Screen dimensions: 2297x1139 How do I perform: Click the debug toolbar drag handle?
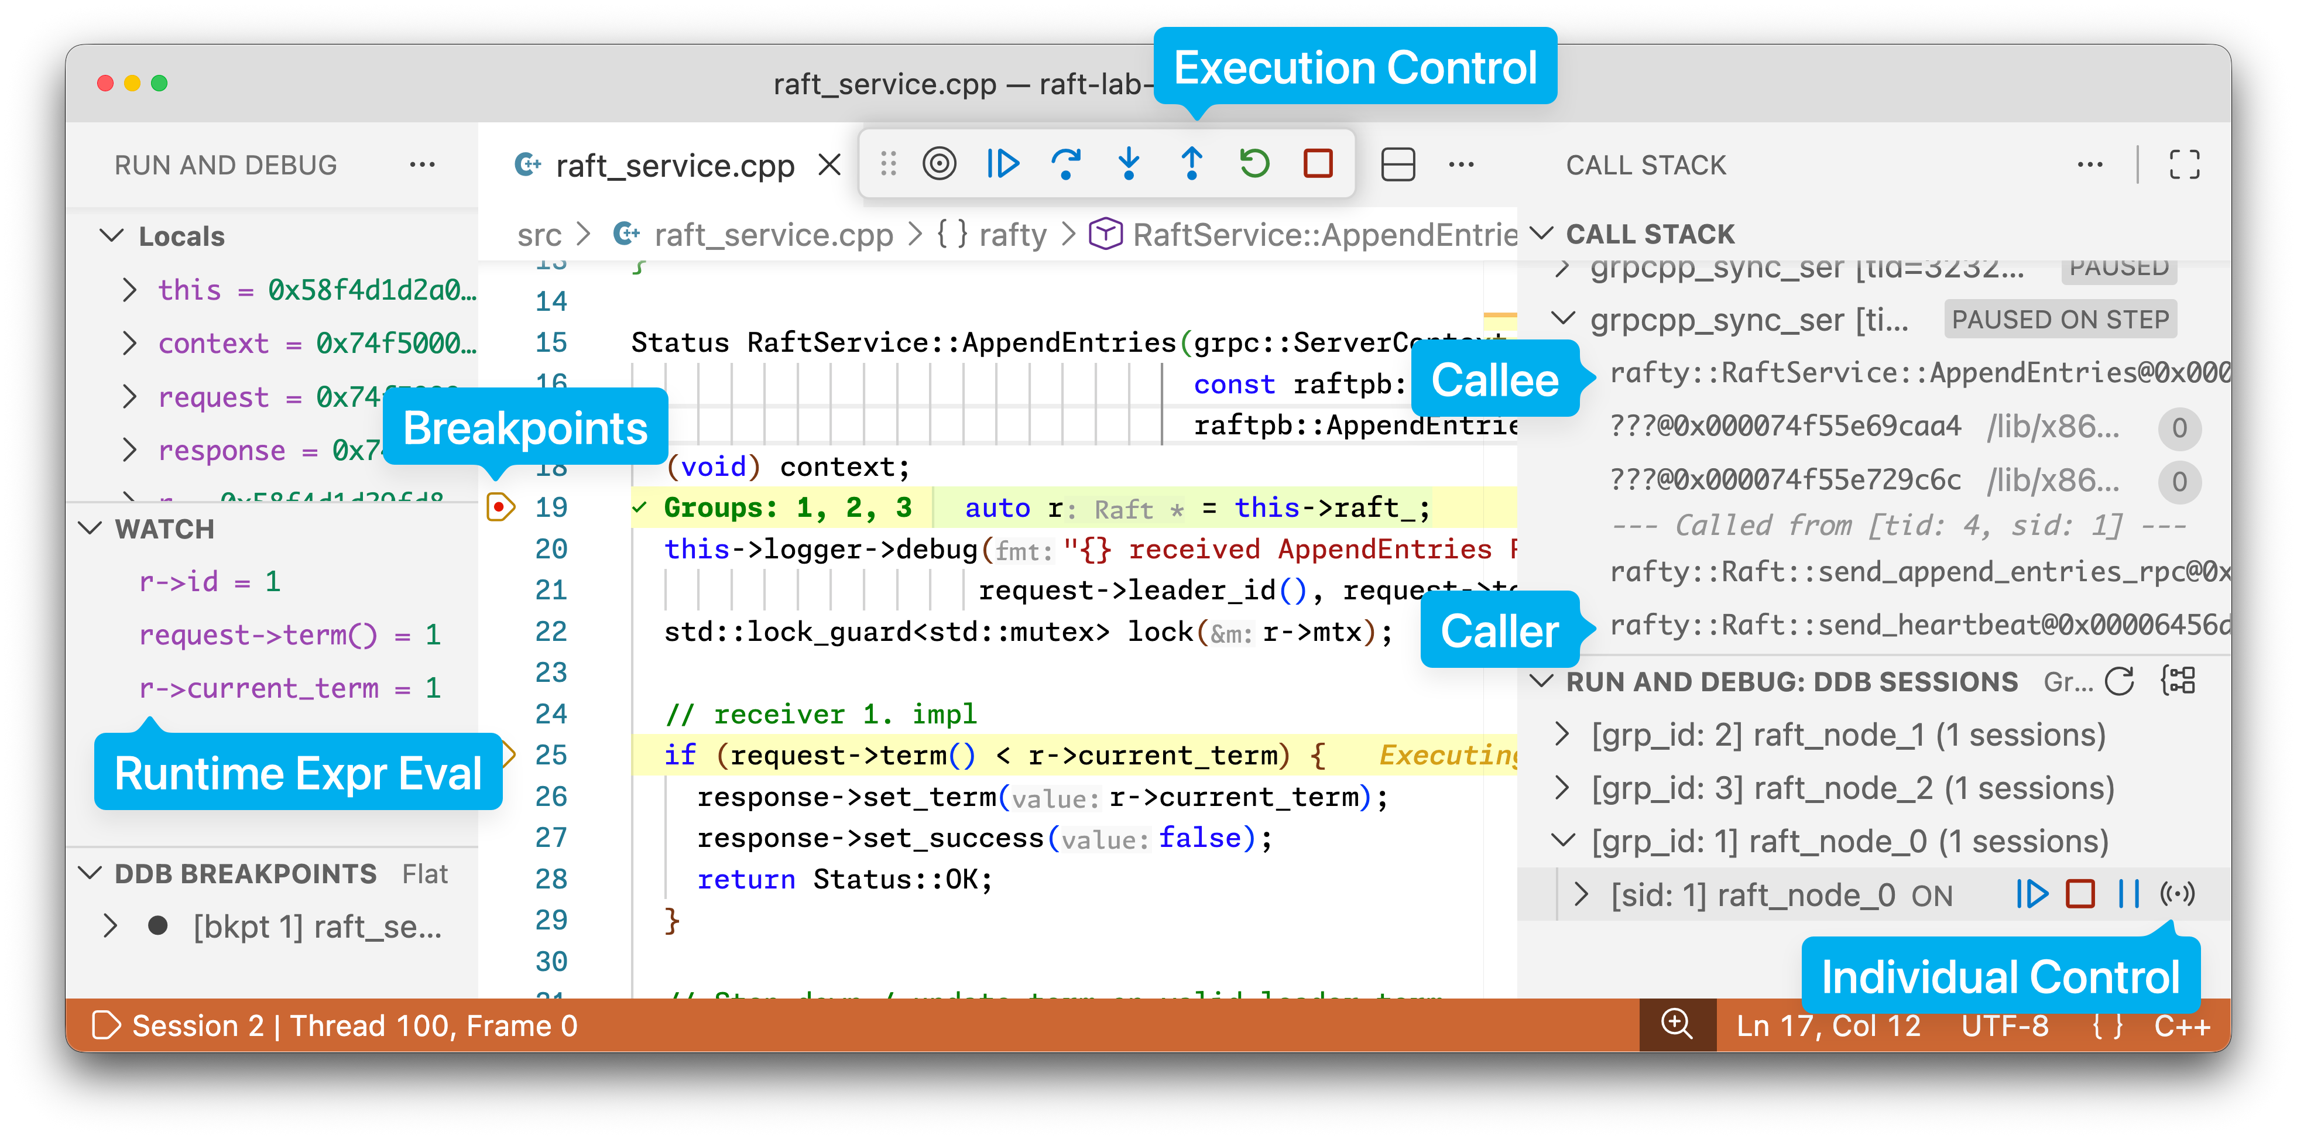coord(887,164)
